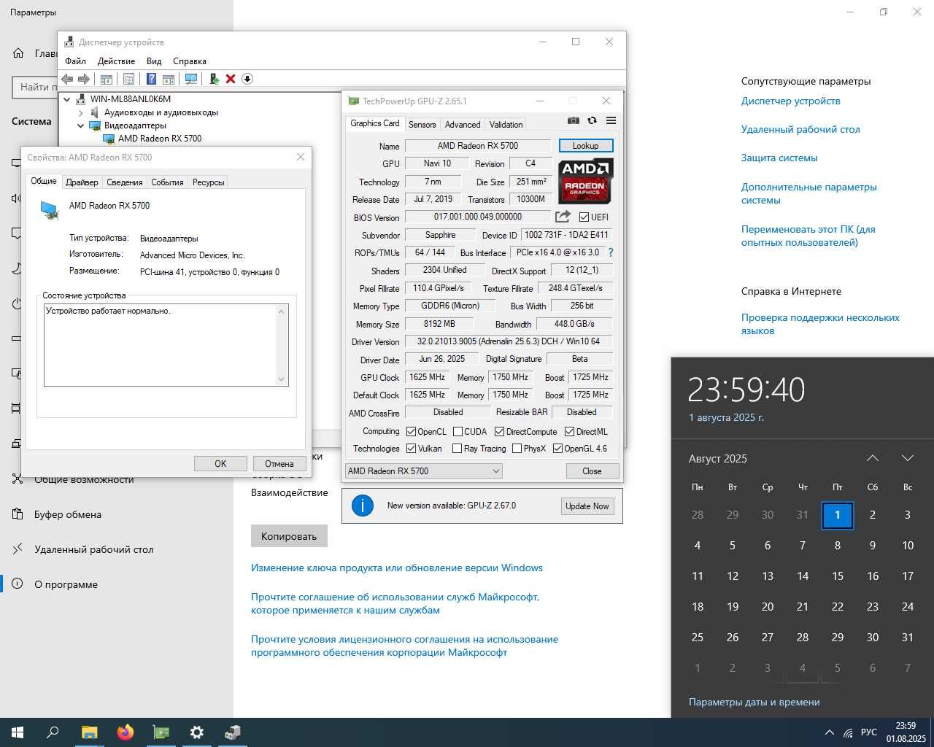Toggle the Vulkan checkbox
The width and height of the screenshot is (934, 747).
(411, 448)
